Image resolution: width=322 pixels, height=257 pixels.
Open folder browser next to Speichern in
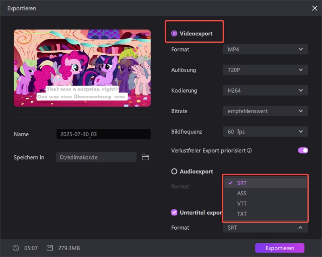[x=145, y=157]
